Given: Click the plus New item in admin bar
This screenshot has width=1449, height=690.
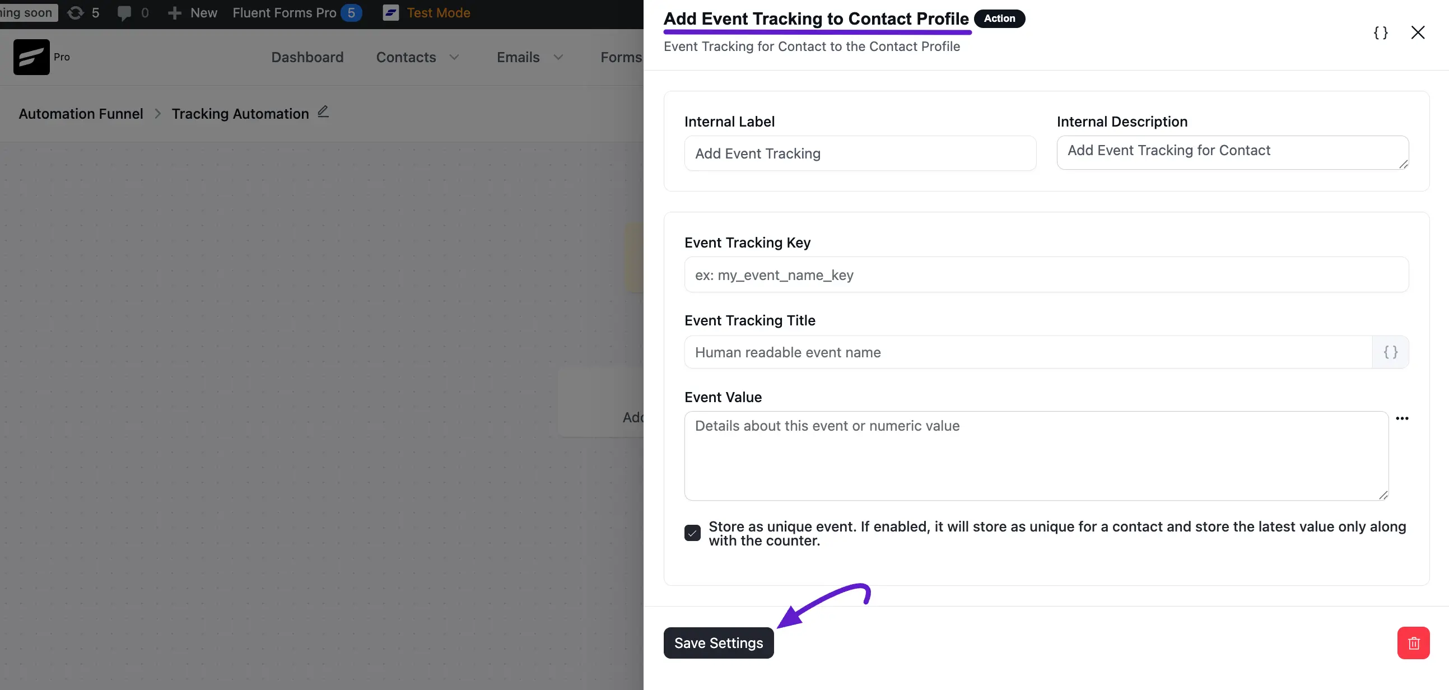Looking at the screenshot, I should point(192,13).
